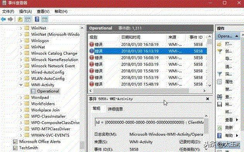The height and width of the screenshot is (152, 244).
Task: Select the error event at 2018/01/30 16:18:19
Action: [x=148, y=45]
